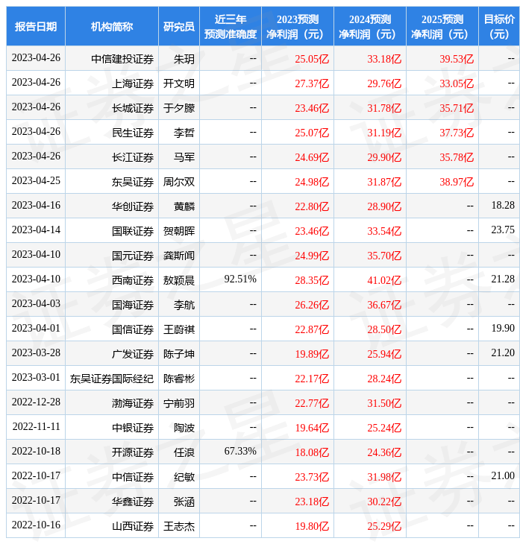
Task: Click researcher 张涵
Action: (x=184, y=502)
